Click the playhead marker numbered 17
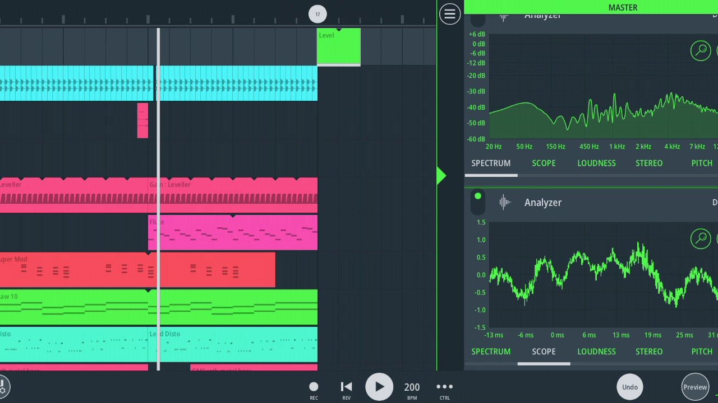Screen dimensions: 718x403 [317, 15]
